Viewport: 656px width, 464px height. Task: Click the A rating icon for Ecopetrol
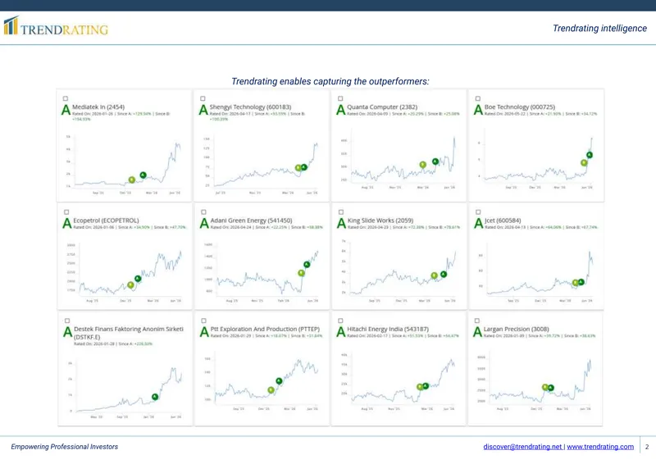[x=67, y=224]
